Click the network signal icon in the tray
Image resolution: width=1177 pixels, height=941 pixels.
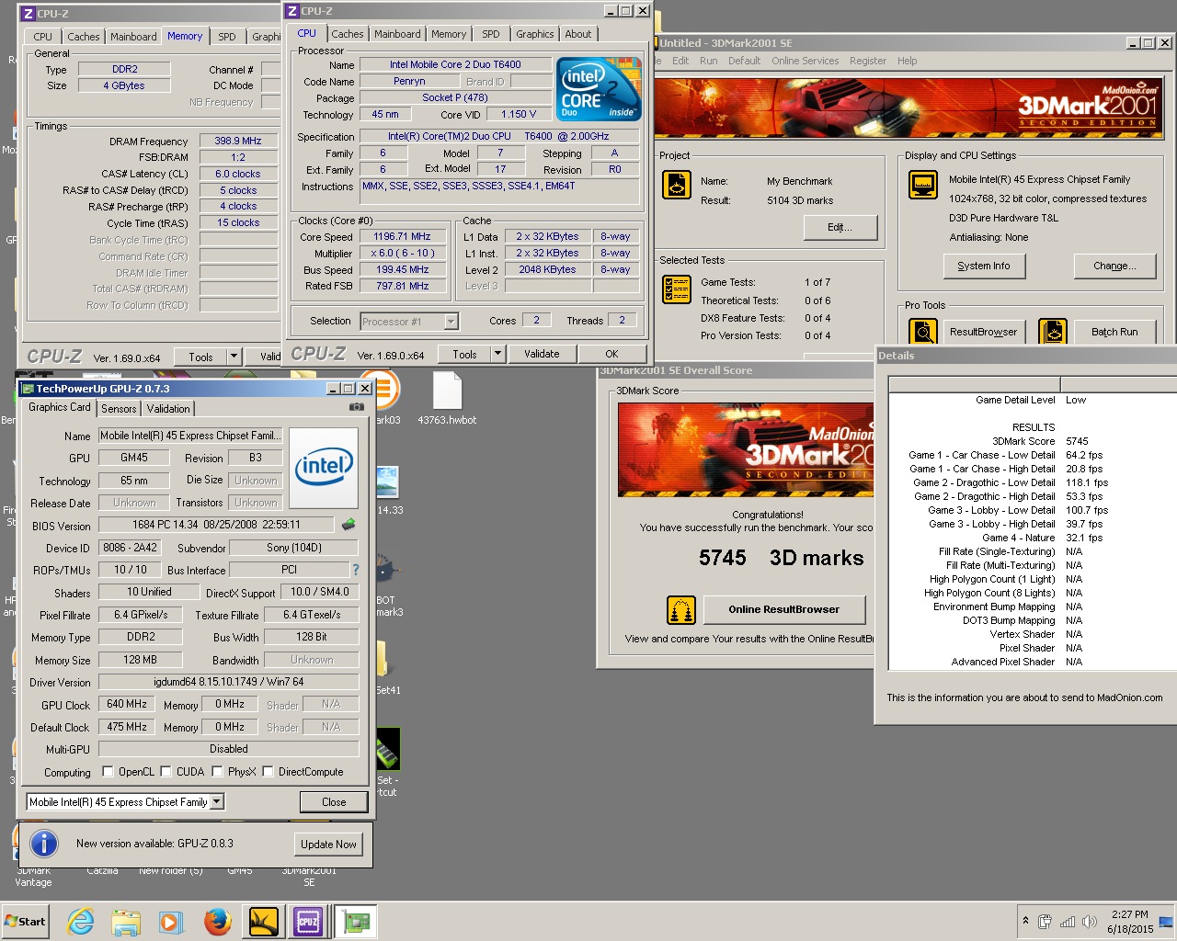(1068, 922)
